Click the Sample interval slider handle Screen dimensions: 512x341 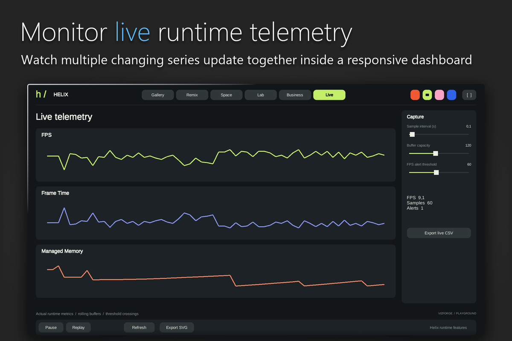(412, 135)
